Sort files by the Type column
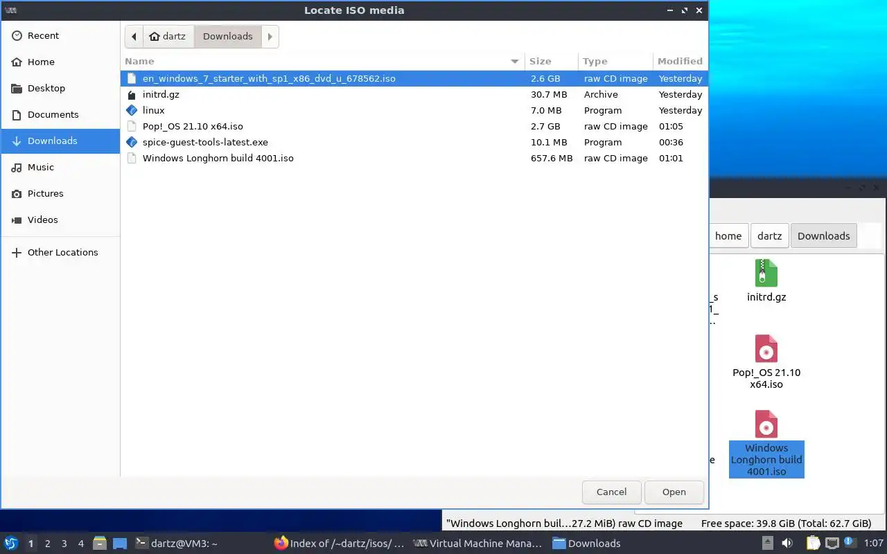 pos(615,61)
